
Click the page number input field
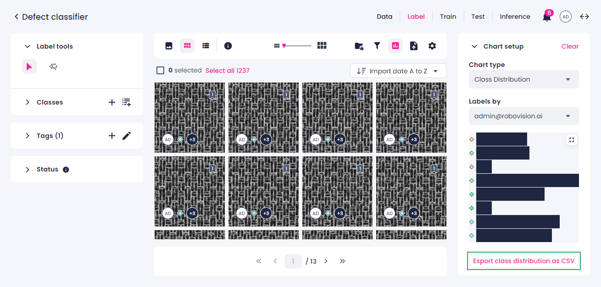coord(293,261)
